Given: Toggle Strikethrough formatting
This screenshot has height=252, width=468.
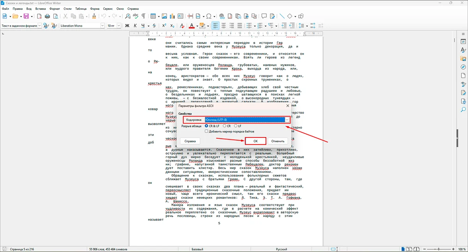Looking at the screenshot, I should (x=154, y=26).
